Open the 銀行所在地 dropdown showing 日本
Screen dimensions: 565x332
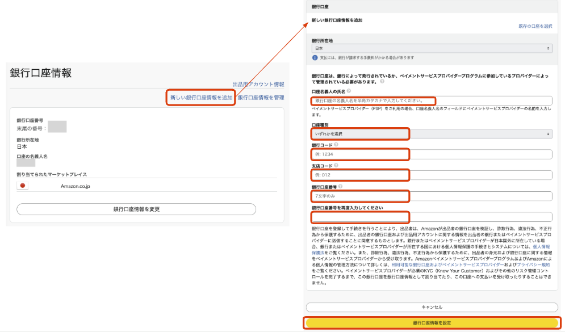[x=432, y=48]
